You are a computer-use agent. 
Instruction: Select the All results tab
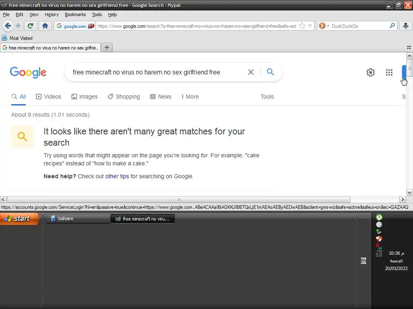19,97
